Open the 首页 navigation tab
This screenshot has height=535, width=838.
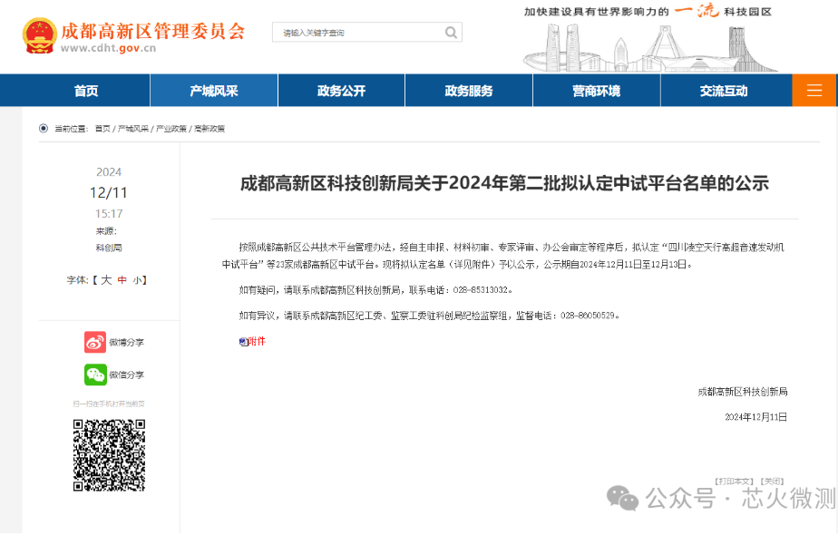click(86, 91)
